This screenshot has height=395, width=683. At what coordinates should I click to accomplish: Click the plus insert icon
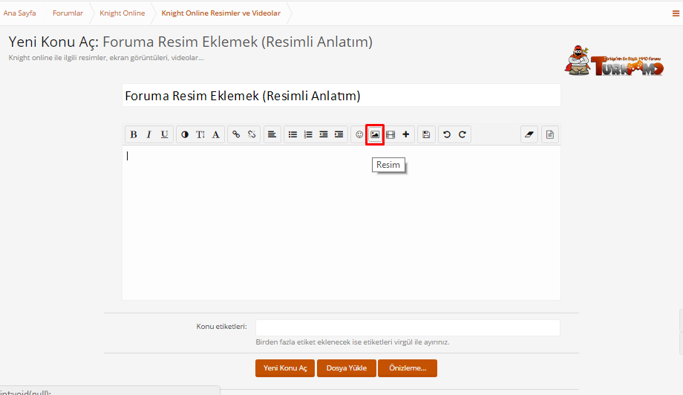tap(405, 134)
